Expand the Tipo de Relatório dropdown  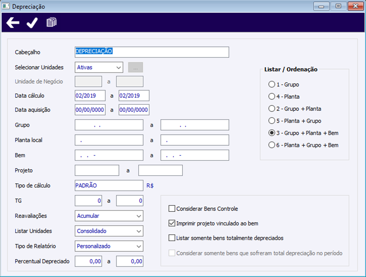pyautogui.click(x=109, y=246)
